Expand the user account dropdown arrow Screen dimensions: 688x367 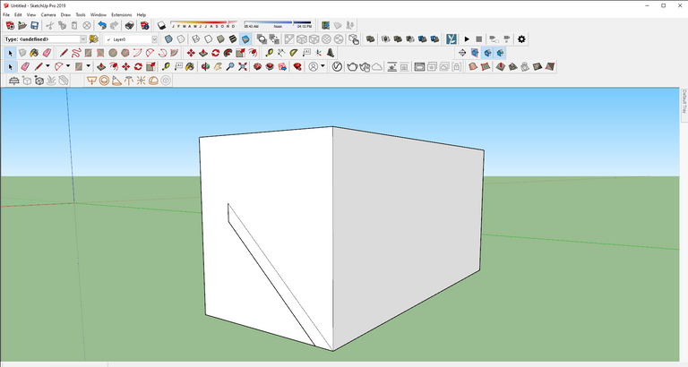pyautogui.click(x=324, y=66)
